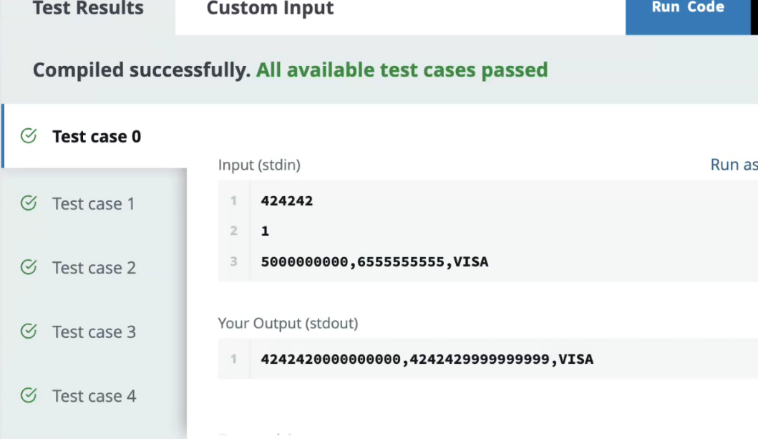758x439 pixels.
Task: Click the stdin line containing 424242
Action: 287,201
